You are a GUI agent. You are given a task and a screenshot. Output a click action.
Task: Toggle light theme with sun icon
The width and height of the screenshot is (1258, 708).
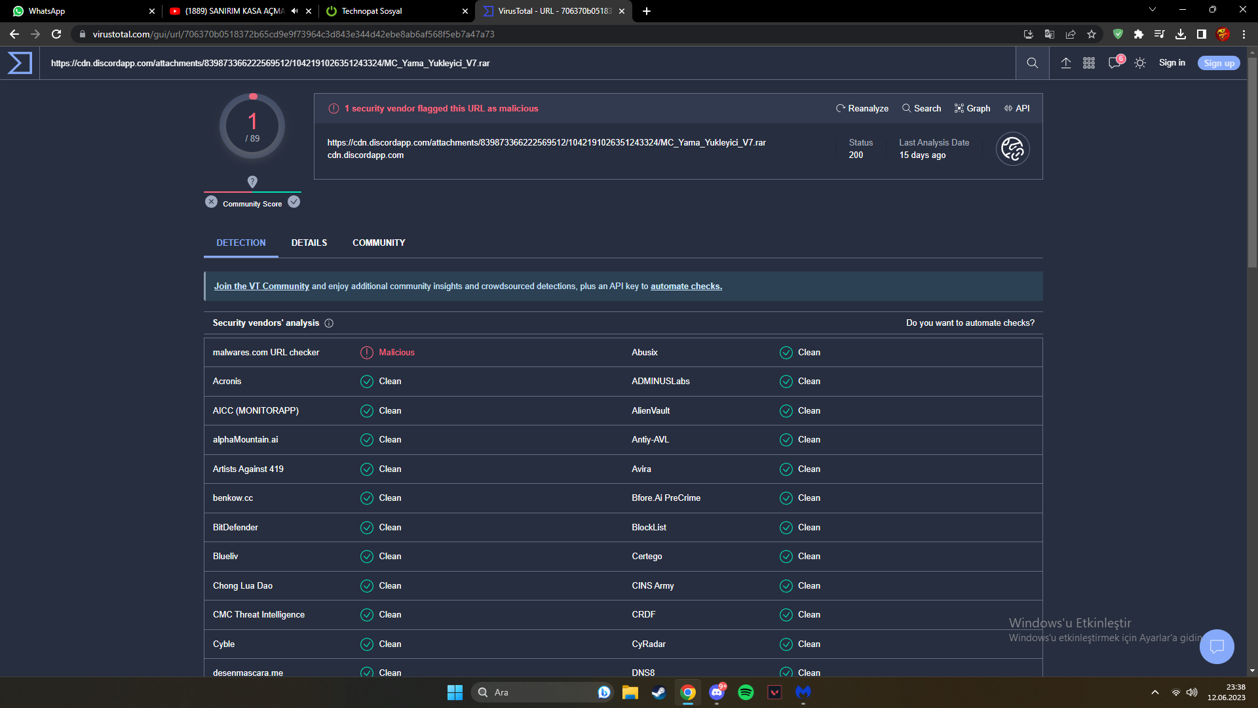coord(1140,63)
